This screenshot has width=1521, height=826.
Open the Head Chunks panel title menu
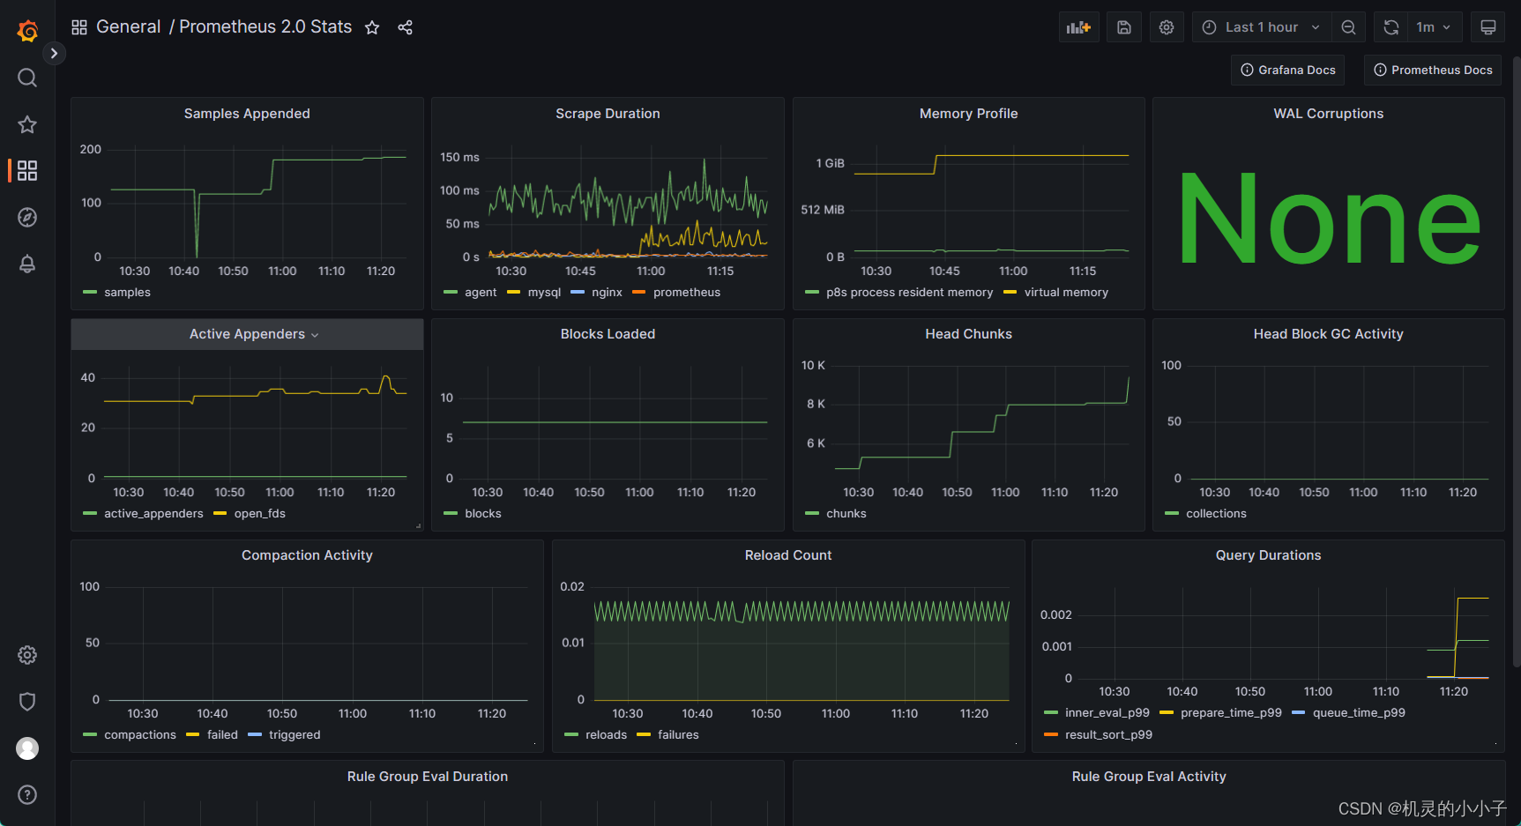click(968, 334)
